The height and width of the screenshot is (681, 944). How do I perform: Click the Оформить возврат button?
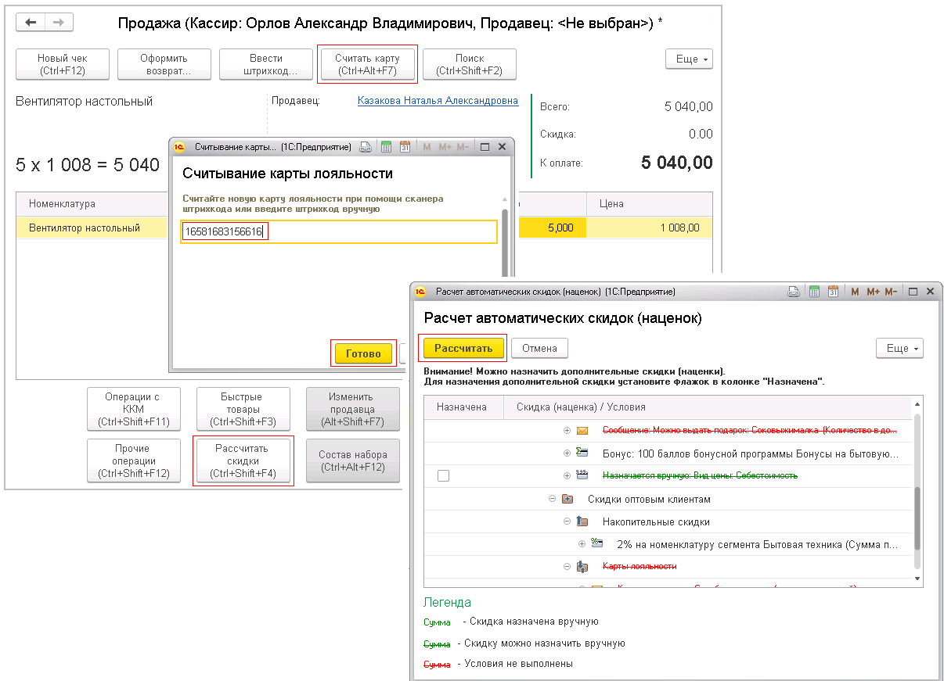tap(164, 64)
